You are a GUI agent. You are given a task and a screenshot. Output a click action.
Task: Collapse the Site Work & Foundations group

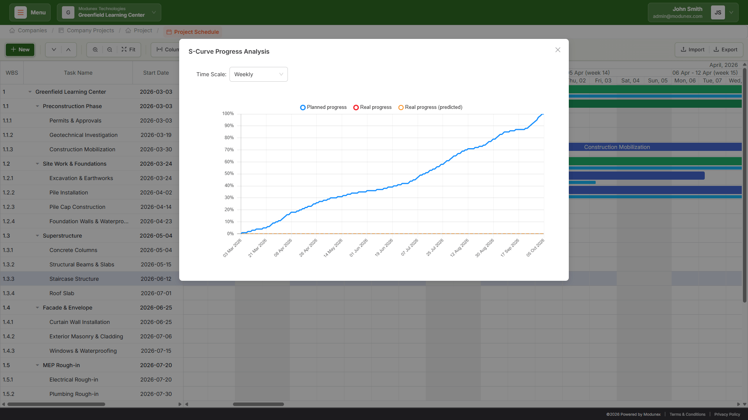point(37,164)
